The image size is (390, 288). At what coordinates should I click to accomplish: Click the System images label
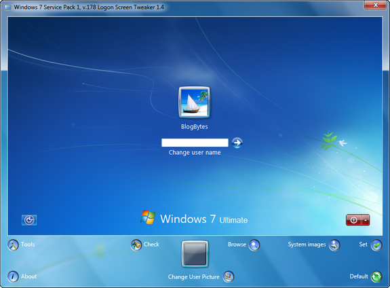click(307, 245)
